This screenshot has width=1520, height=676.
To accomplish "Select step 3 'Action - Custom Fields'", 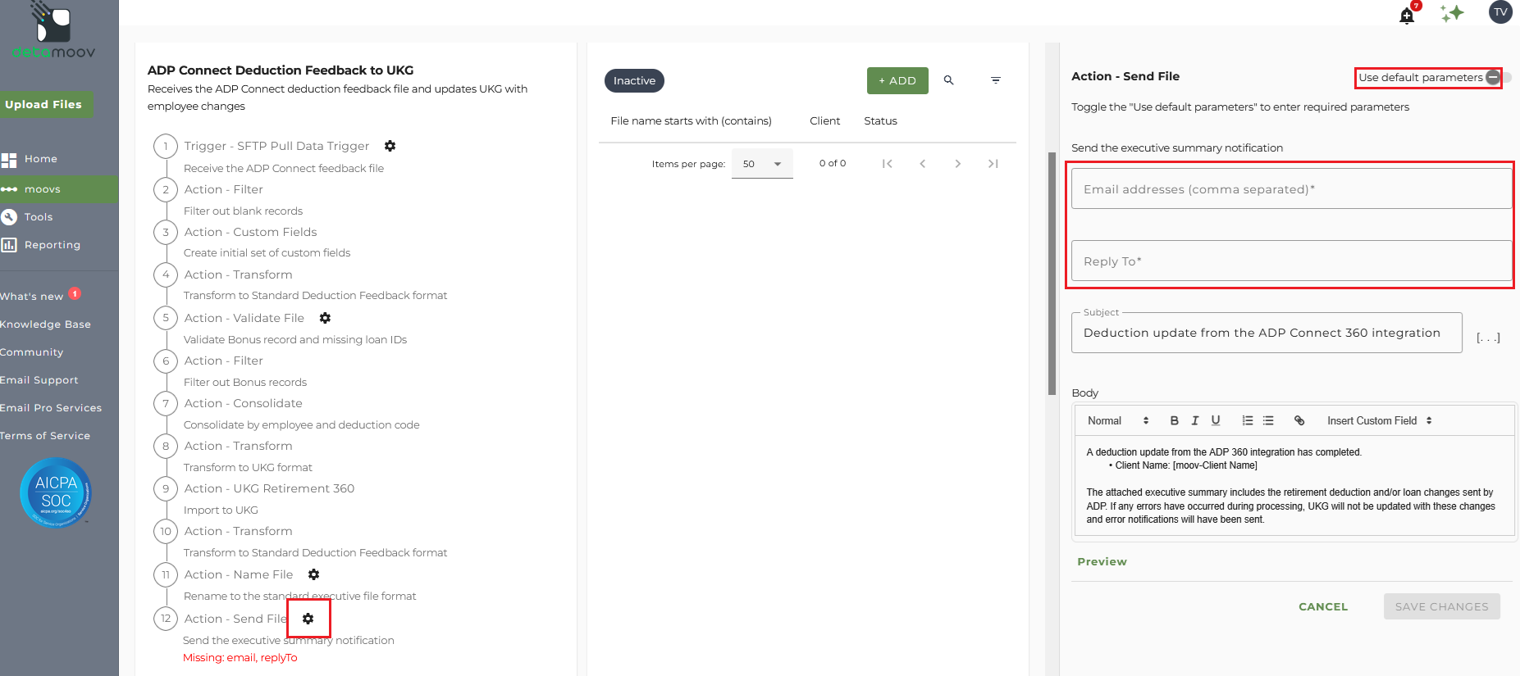I will pyautogui.click(x=250, y=232).
